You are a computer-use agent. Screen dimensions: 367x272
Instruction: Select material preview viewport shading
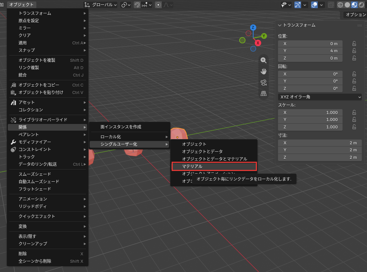click(354, 5)
